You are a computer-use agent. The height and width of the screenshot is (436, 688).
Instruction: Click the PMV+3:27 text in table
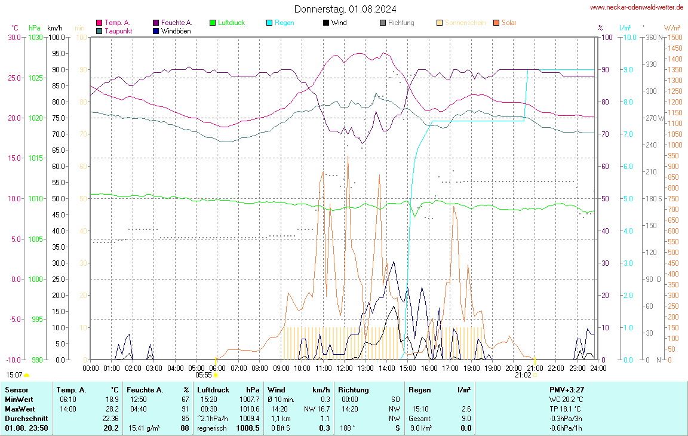click(x=567, y=389)
